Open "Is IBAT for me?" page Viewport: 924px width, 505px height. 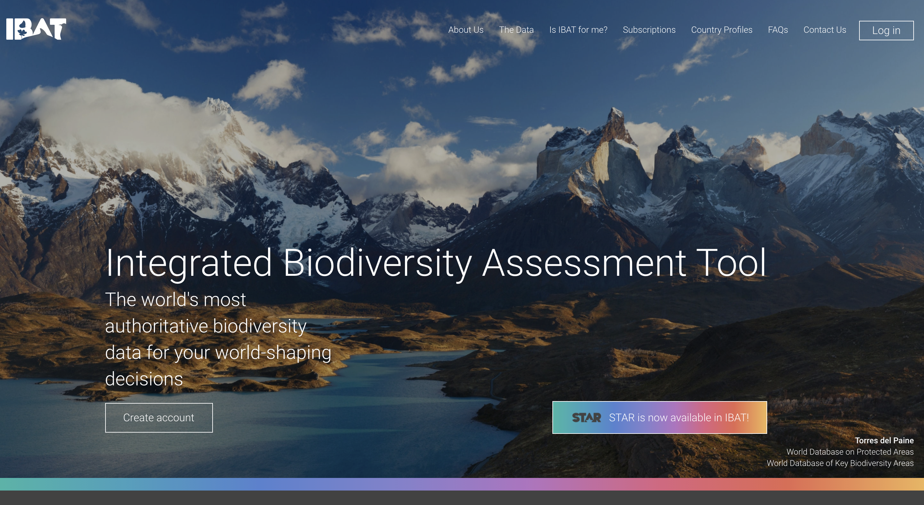[578, 30]
